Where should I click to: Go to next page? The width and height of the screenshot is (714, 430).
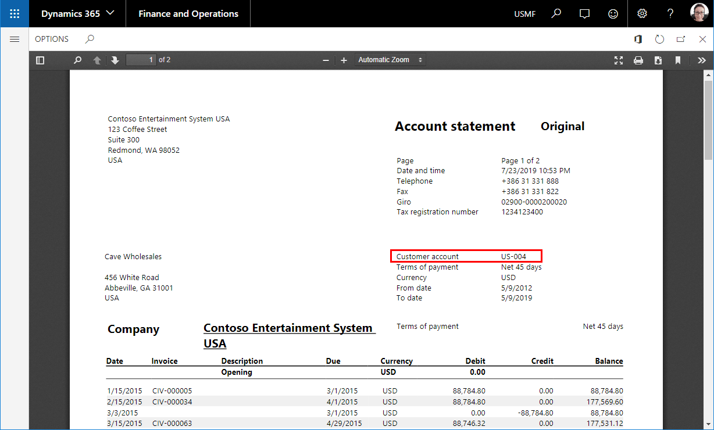tap(115, 60)
